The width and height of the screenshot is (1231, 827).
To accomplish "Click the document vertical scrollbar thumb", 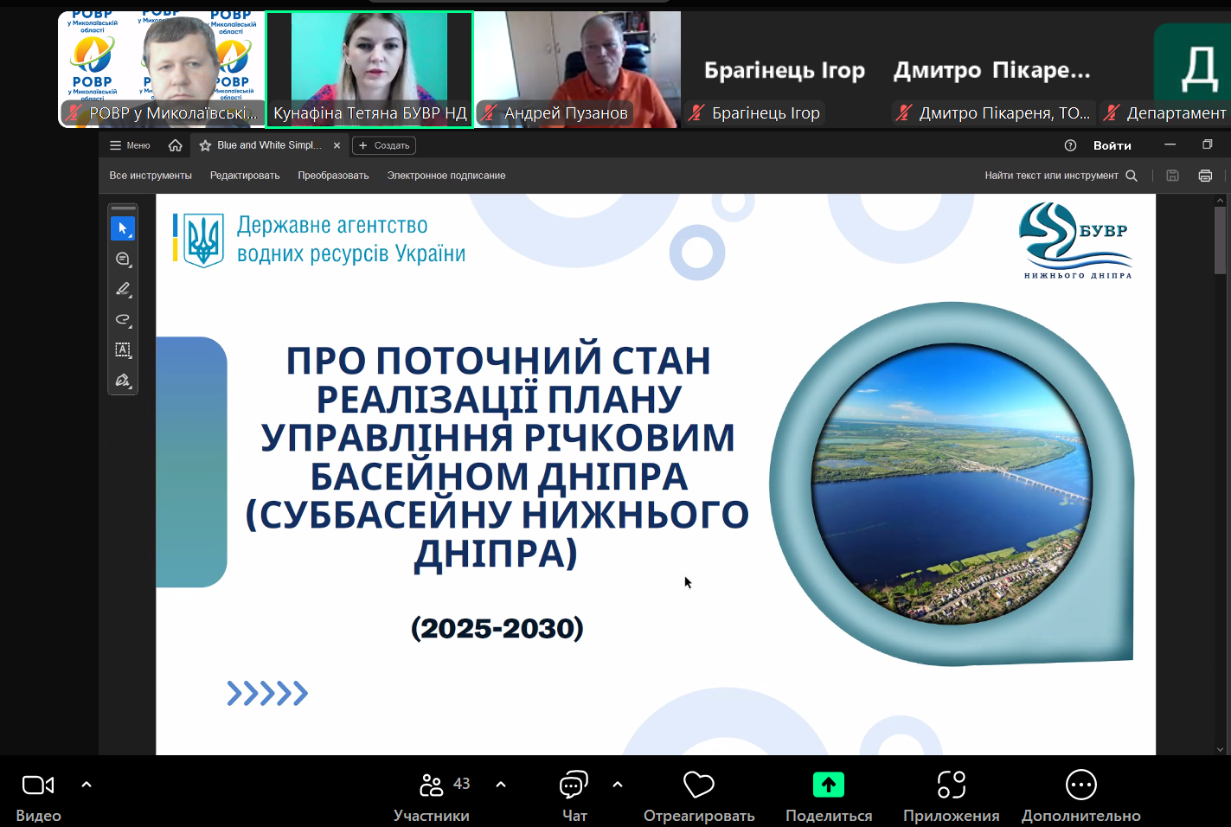I will click(1220, 240).
